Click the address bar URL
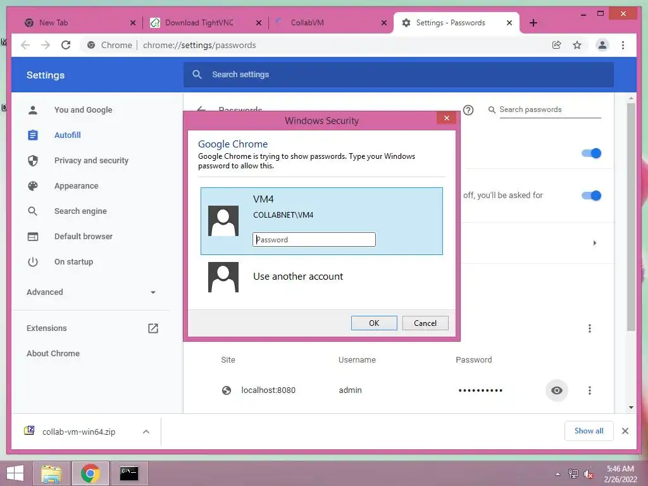This screenshot has width=648, height=486. point(199,45)
